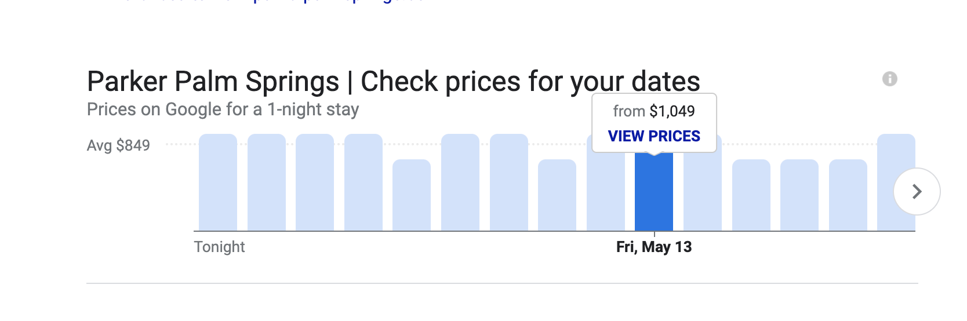The image size is (967, 321).
Task: Select the Tonight price bar
Action: click(218, 183)
